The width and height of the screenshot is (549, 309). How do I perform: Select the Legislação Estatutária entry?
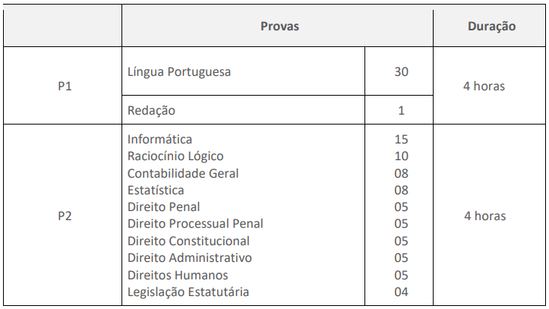pyautogui.click(x=188, y=292)
